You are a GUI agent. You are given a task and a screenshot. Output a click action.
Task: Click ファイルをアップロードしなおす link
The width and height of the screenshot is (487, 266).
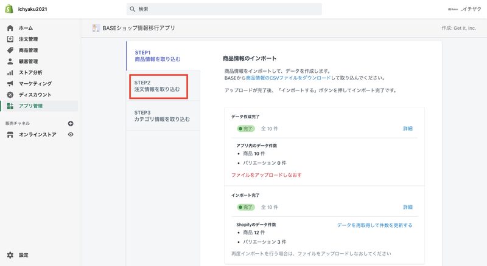267,175
